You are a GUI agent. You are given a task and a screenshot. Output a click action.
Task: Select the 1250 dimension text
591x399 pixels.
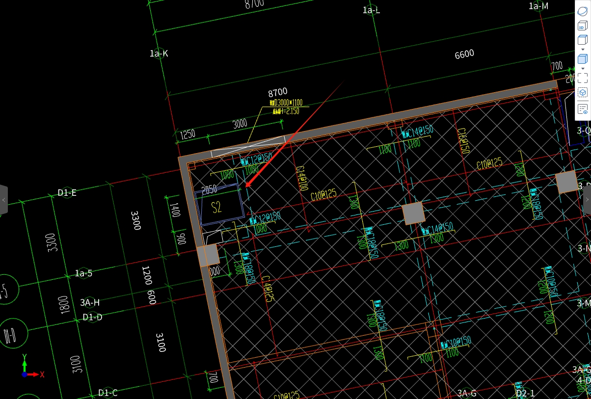click(188, 134)
